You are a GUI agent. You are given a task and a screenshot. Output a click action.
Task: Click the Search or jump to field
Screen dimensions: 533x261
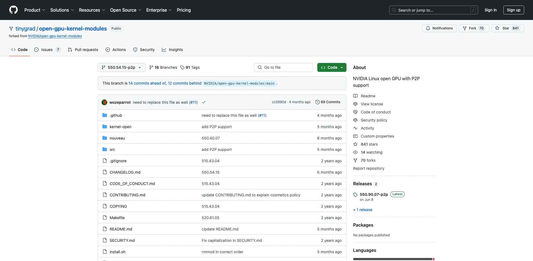point(433,10)
